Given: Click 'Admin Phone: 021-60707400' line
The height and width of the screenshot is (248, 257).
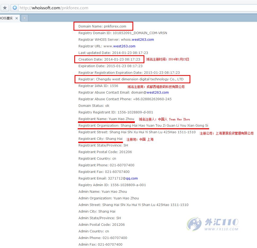Looking at the screenshot, I should (x=103, y=238).
